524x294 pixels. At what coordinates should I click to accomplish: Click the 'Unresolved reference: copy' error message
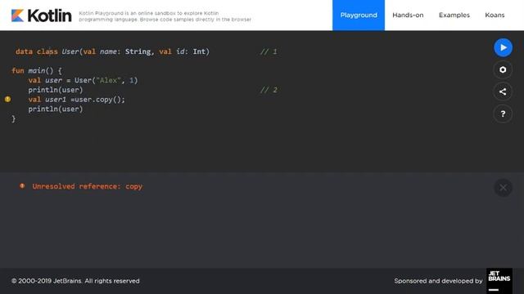point(88,186)
